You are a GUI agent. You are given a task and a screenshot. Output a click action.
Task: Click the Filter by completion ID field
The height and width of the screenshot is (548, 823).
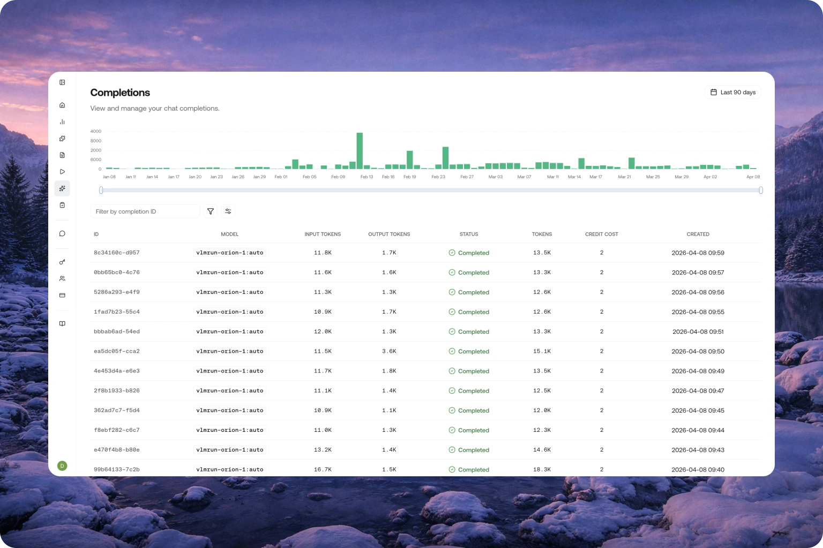pos(145,211)
